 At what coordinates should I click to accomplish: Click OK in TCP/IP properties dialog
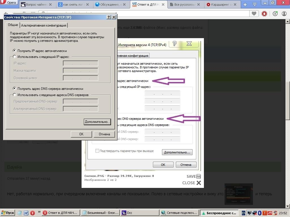pyautogui.click(x=81, y=134)
